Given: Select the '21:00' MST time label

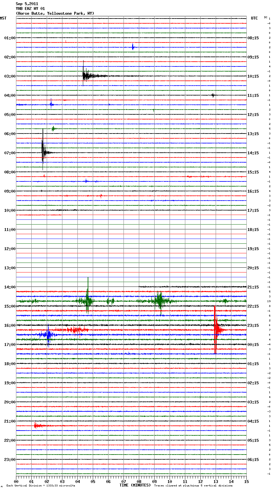Looking at the screenshot, I should (10, 421).
